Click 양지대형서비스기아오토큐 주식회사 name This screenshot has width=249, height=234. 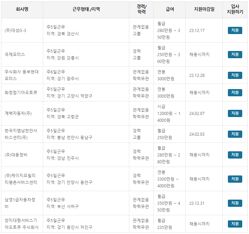coord(21,224)
